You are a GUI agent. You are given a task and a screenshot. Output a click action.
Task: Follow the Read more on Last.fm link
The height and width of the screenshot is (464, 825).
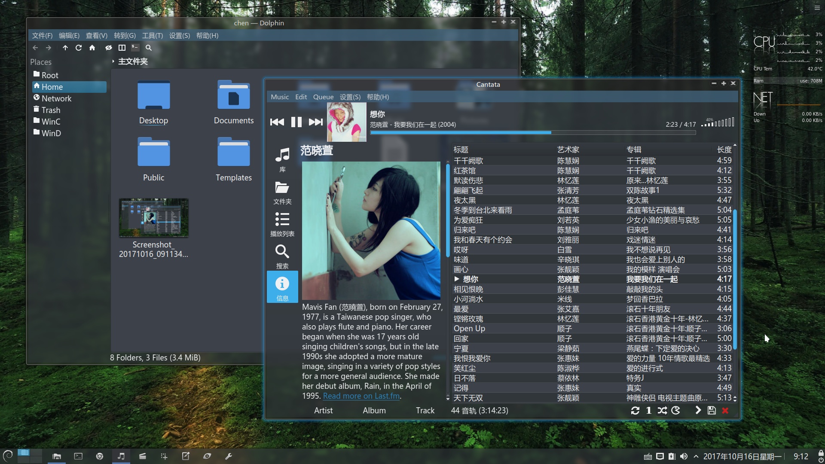361,396
